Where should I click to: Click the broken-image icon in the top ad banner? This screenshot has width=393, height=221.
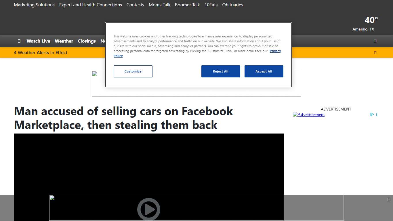95,73
